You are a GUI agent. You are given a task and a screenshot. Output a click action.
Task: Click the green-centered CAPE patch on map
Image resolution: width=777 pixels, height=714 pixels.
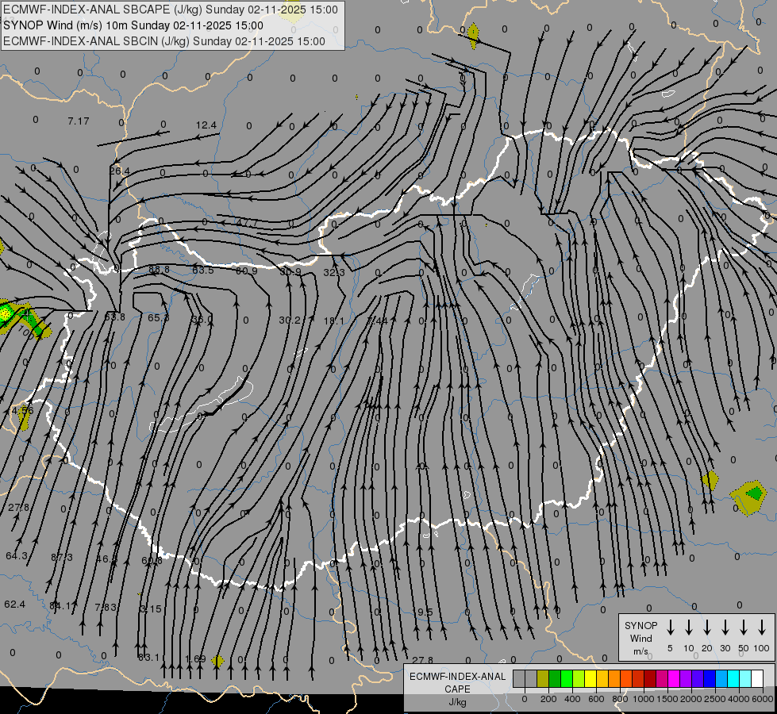(x=749, y=497)
